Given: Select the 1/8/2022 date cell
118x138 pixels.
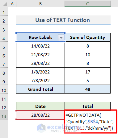Looking at the screenshot, I should [x=40, y=72].
